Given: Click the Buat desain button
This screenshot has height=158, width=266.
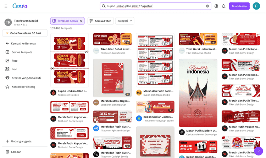Looking at the screenshot, I should [x=239, y=6].
